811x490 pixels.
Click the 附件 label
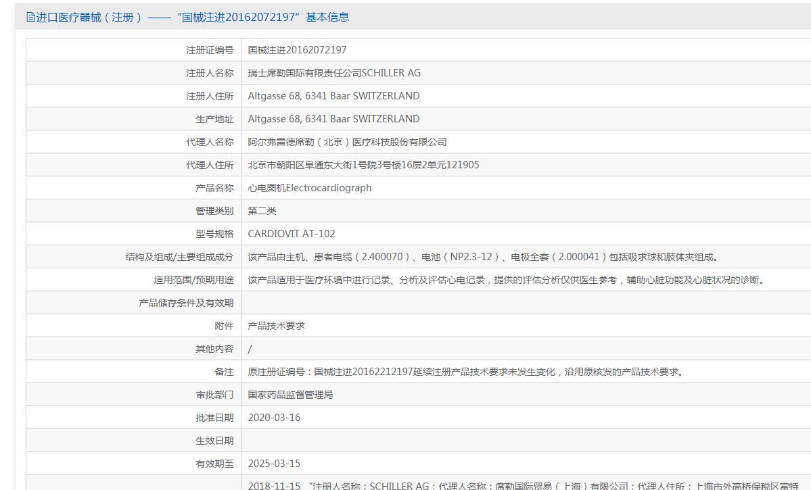[225, 326]
